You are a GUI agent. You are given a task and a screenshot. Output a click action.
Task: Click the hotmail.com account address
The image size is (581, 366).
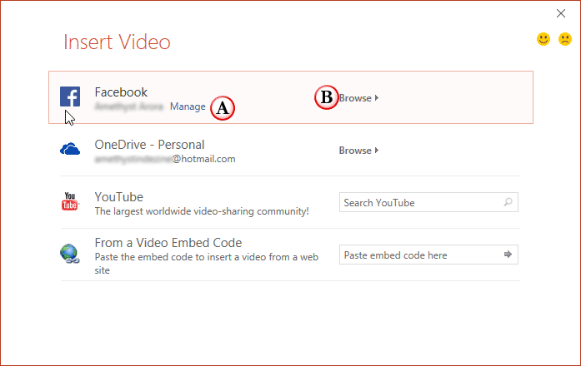pos(165,159)
